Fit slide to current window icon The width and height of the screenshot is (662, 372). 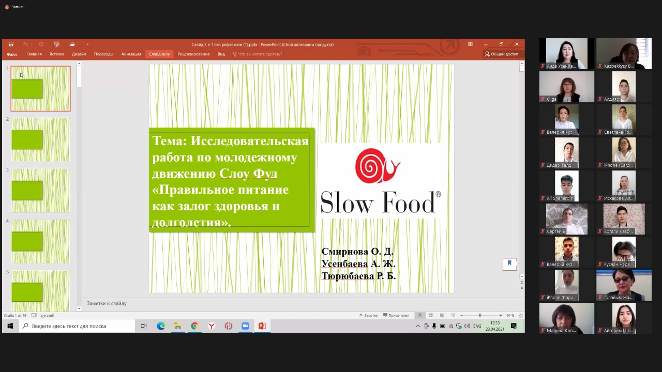pos(520,315)
